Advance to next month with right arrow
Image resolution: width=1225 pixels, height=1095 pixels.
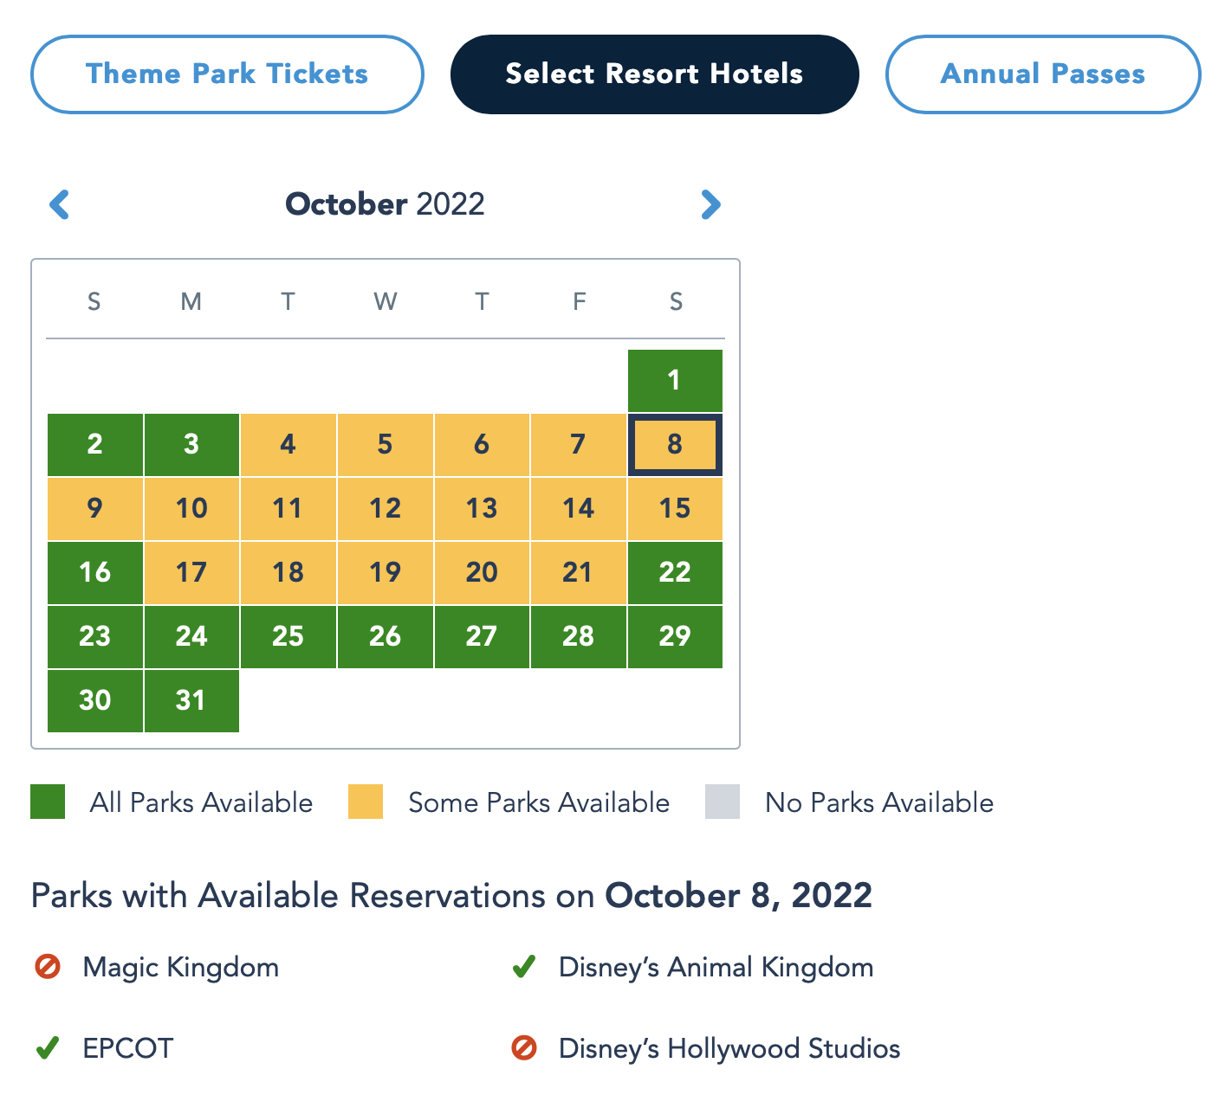coord(710,205)
